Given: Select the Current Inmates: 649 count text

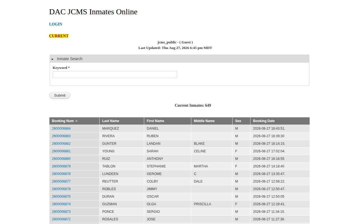Looking at the screenshot, I should tap(193, 106).
